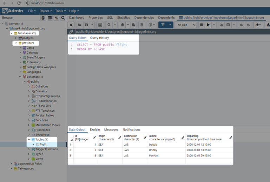Switch to the Query History tab
270x182 pixels.
click(x=99, y=38)
